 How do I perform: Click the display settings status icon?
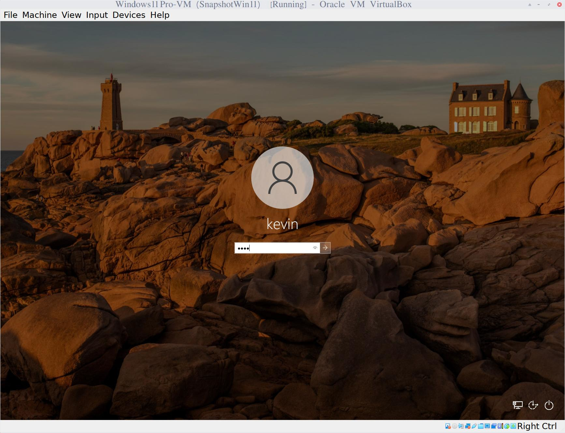tap(487, 426)
